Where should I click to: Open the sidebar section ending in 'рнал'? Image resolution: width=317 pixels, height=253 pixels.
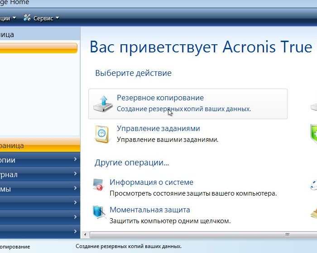[x=40, y=174]
